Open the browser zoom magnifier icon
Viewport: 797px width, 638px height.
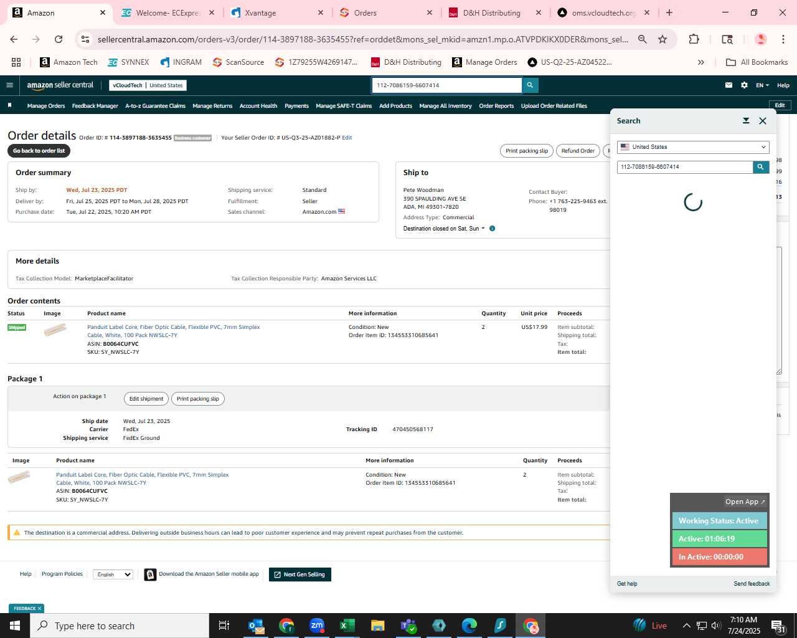(x=643, y=39)
